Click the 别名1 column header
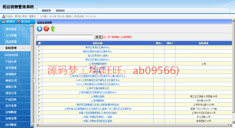This screenshot has width=235, height=128. [159, 43]
